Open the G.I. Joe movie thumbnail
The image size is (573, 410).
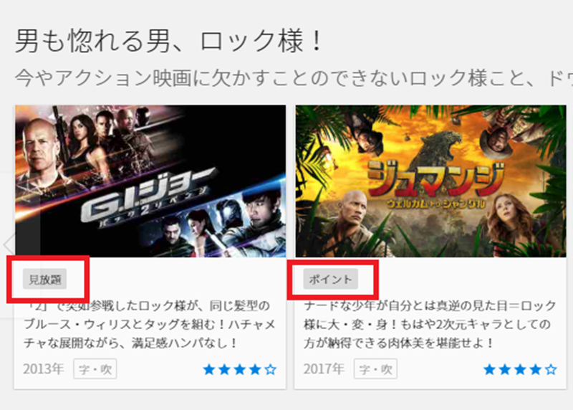pos(150,181)
